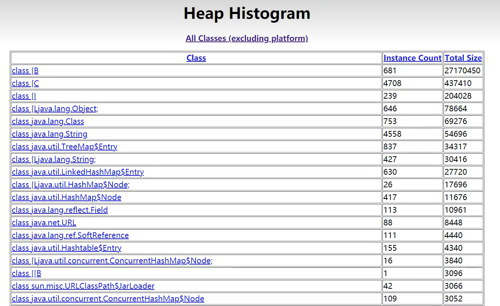Select instance count 753 for java.lang.Class
Image resolution: width=500 pixels, height=306 pixels.
pos(390,121)
